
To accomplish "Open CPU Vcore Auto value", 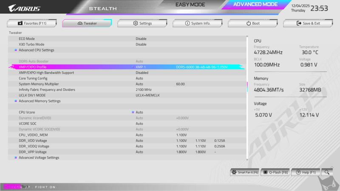I will tap(139, 112).
